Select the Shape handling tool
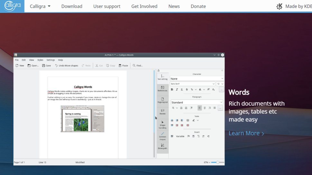 point(162,125)
